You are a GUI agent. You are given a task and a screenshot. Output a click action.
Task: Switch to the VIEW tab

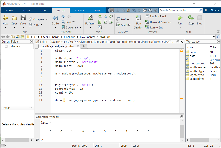[x=97, y=10]
